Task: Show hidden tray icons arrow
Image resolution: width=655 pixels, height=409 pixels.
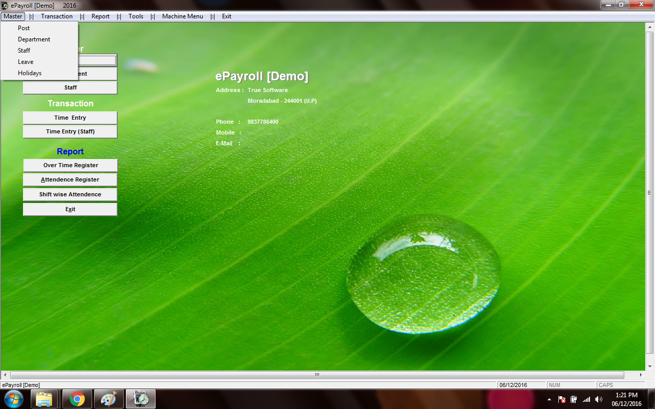Action: click(549, 399)
